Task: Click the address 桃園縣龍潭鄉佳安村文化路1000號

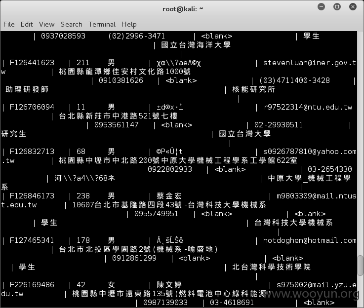Action: point(124,72)
